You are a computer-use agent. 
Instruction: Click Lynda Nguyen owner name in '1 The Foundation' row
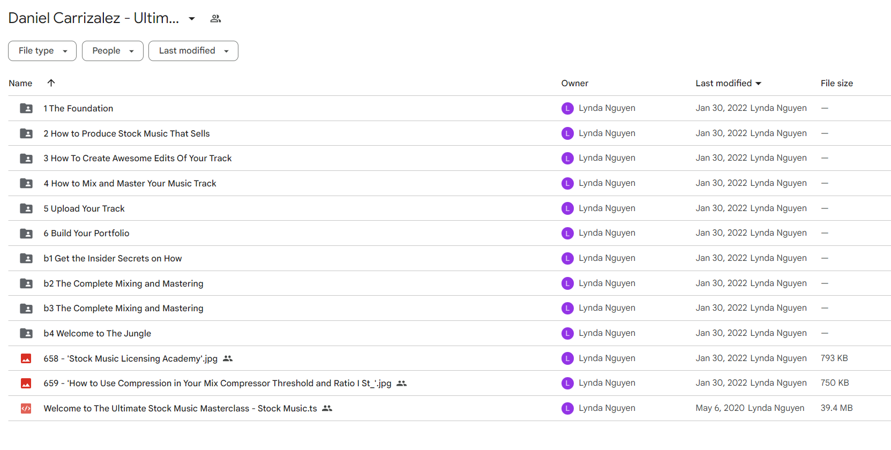[607, 108]
